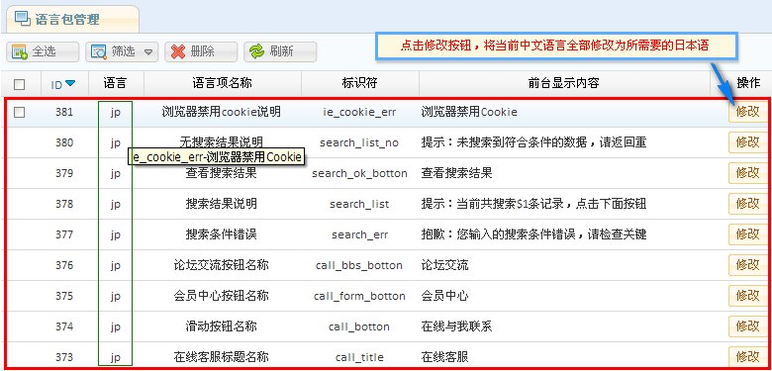The height and width of the screenshot is (371, 772).
Task: Click the search_list_no identifier cell
Action: (x=359, y=142)
